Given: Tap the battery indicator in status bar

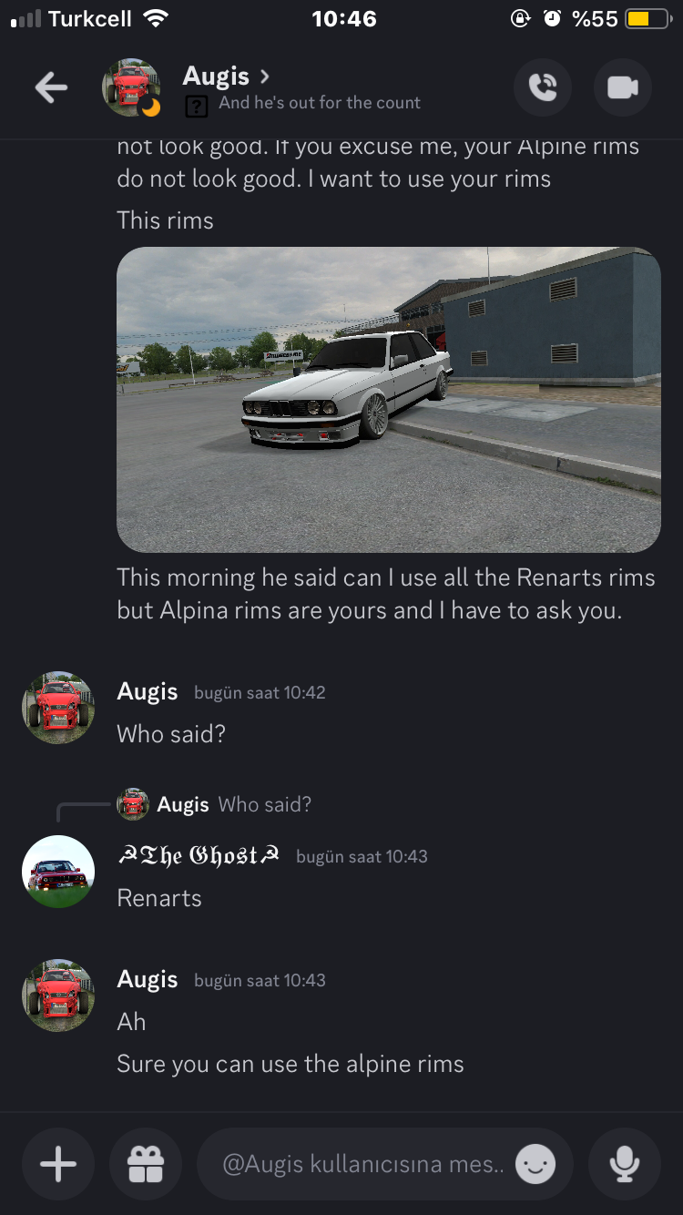Looking at the screenshot, I should coord(648,18).
